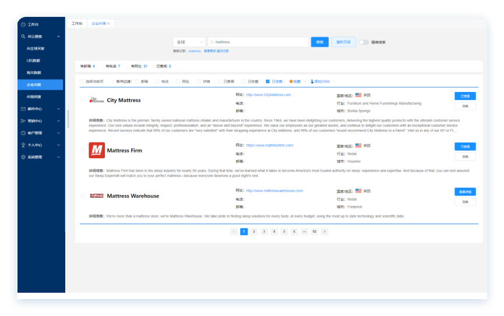The width and height of the screenshot is (504, 316).
Task: Check the 网址 filter checkbox
Action: pos(178,81)
